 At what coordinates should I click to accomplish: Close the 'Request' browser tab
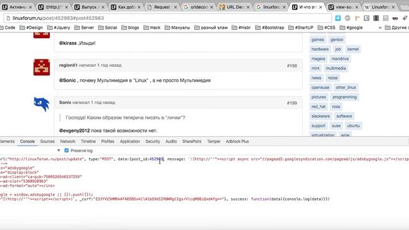(175, 7)
